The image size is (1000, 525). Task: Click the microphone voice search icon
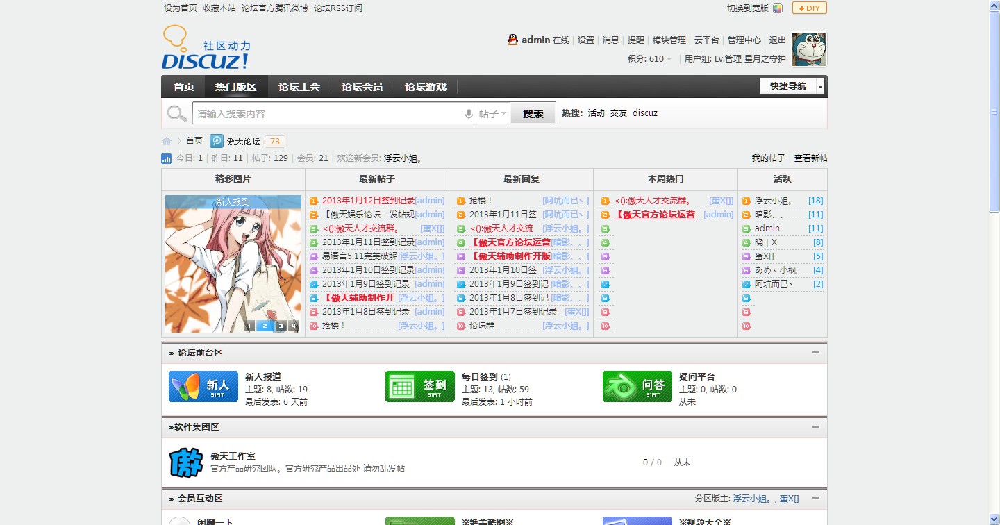(469, 114)
